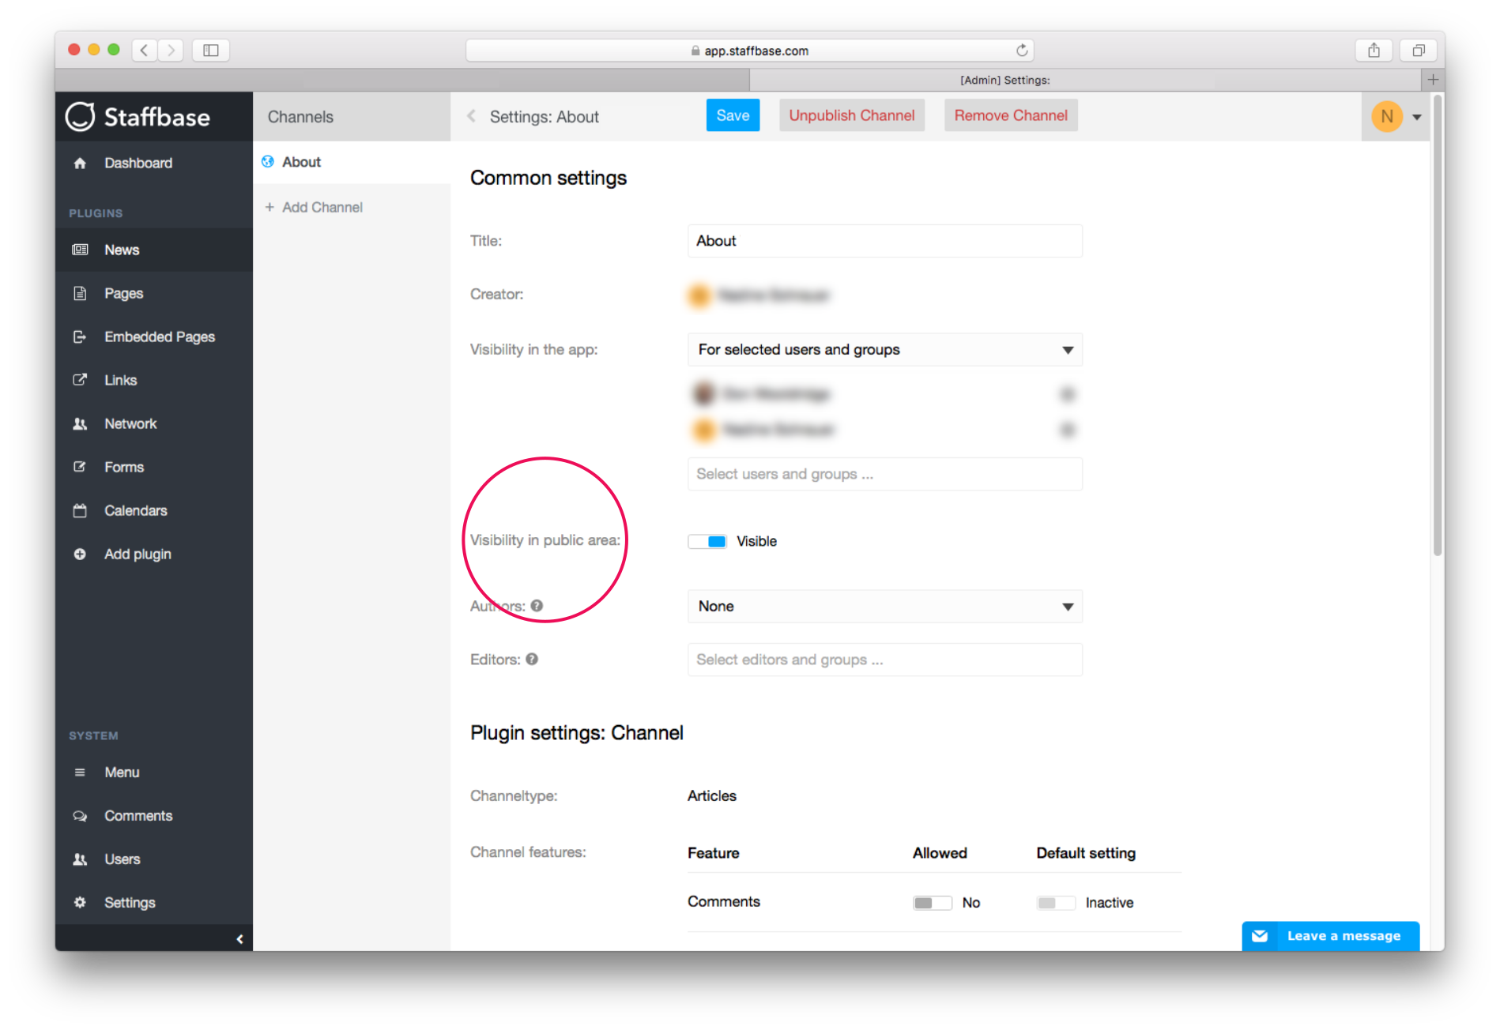Open the Pages menu item
Screen dimensions: 1500x1030
click(154, 294)
